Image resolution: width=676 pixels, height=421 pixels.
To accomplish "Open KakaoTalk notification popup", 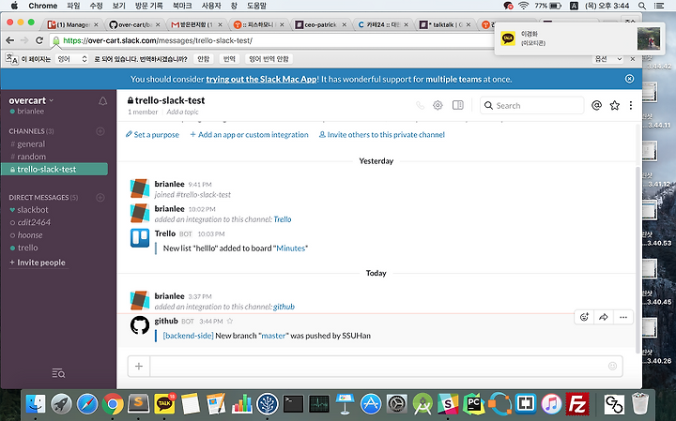I will pyautogui.click(x=580, y=38).
